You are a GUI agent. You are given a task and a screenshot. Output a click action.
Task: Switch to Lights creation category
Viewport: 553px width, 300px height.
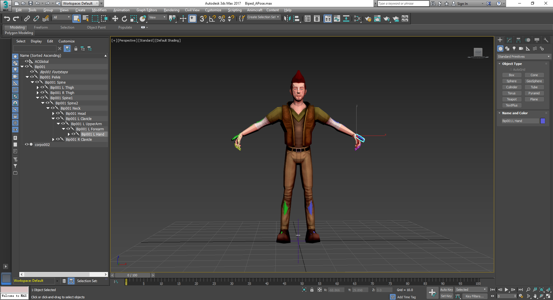click(x=514, y=48)
